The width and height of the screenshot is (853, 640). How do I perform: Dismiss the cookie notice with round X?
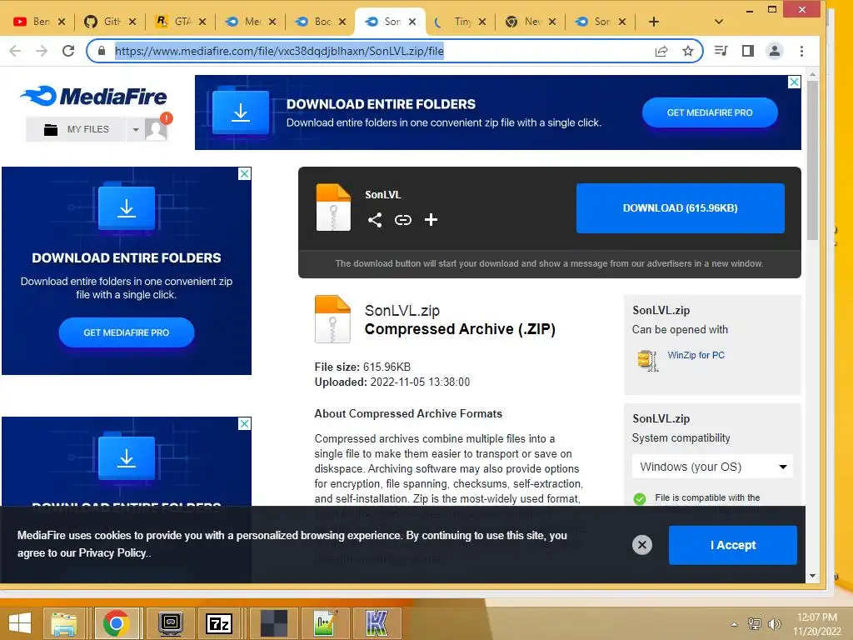tap(642, 545)
